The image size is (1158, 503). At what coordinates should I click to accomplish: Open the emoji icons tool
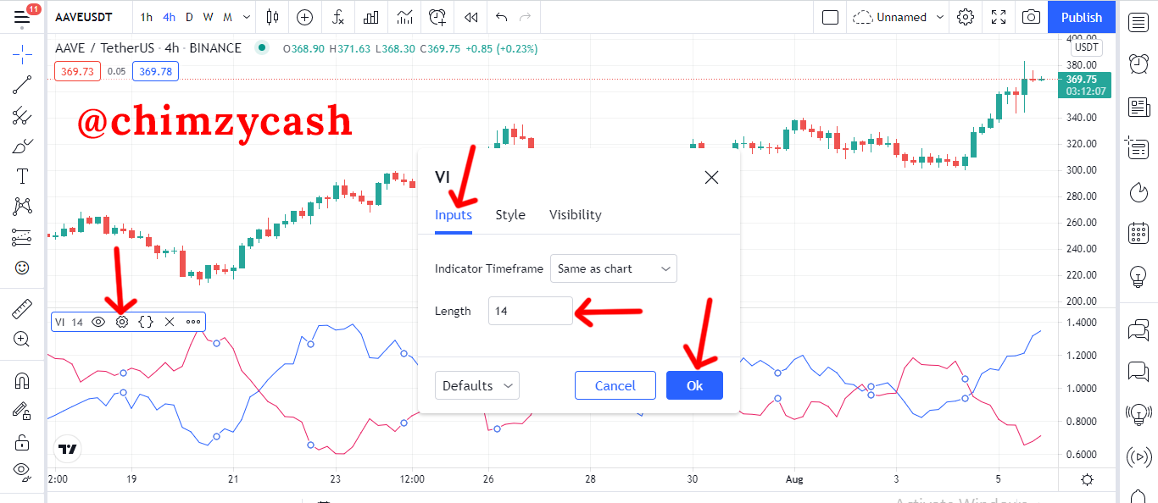click(22, 268)
